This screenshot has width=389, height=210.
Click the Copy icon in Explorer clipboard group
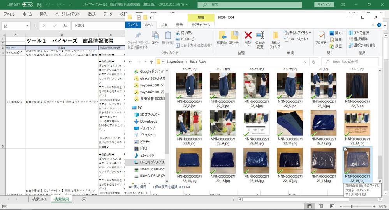coord(155,38)
